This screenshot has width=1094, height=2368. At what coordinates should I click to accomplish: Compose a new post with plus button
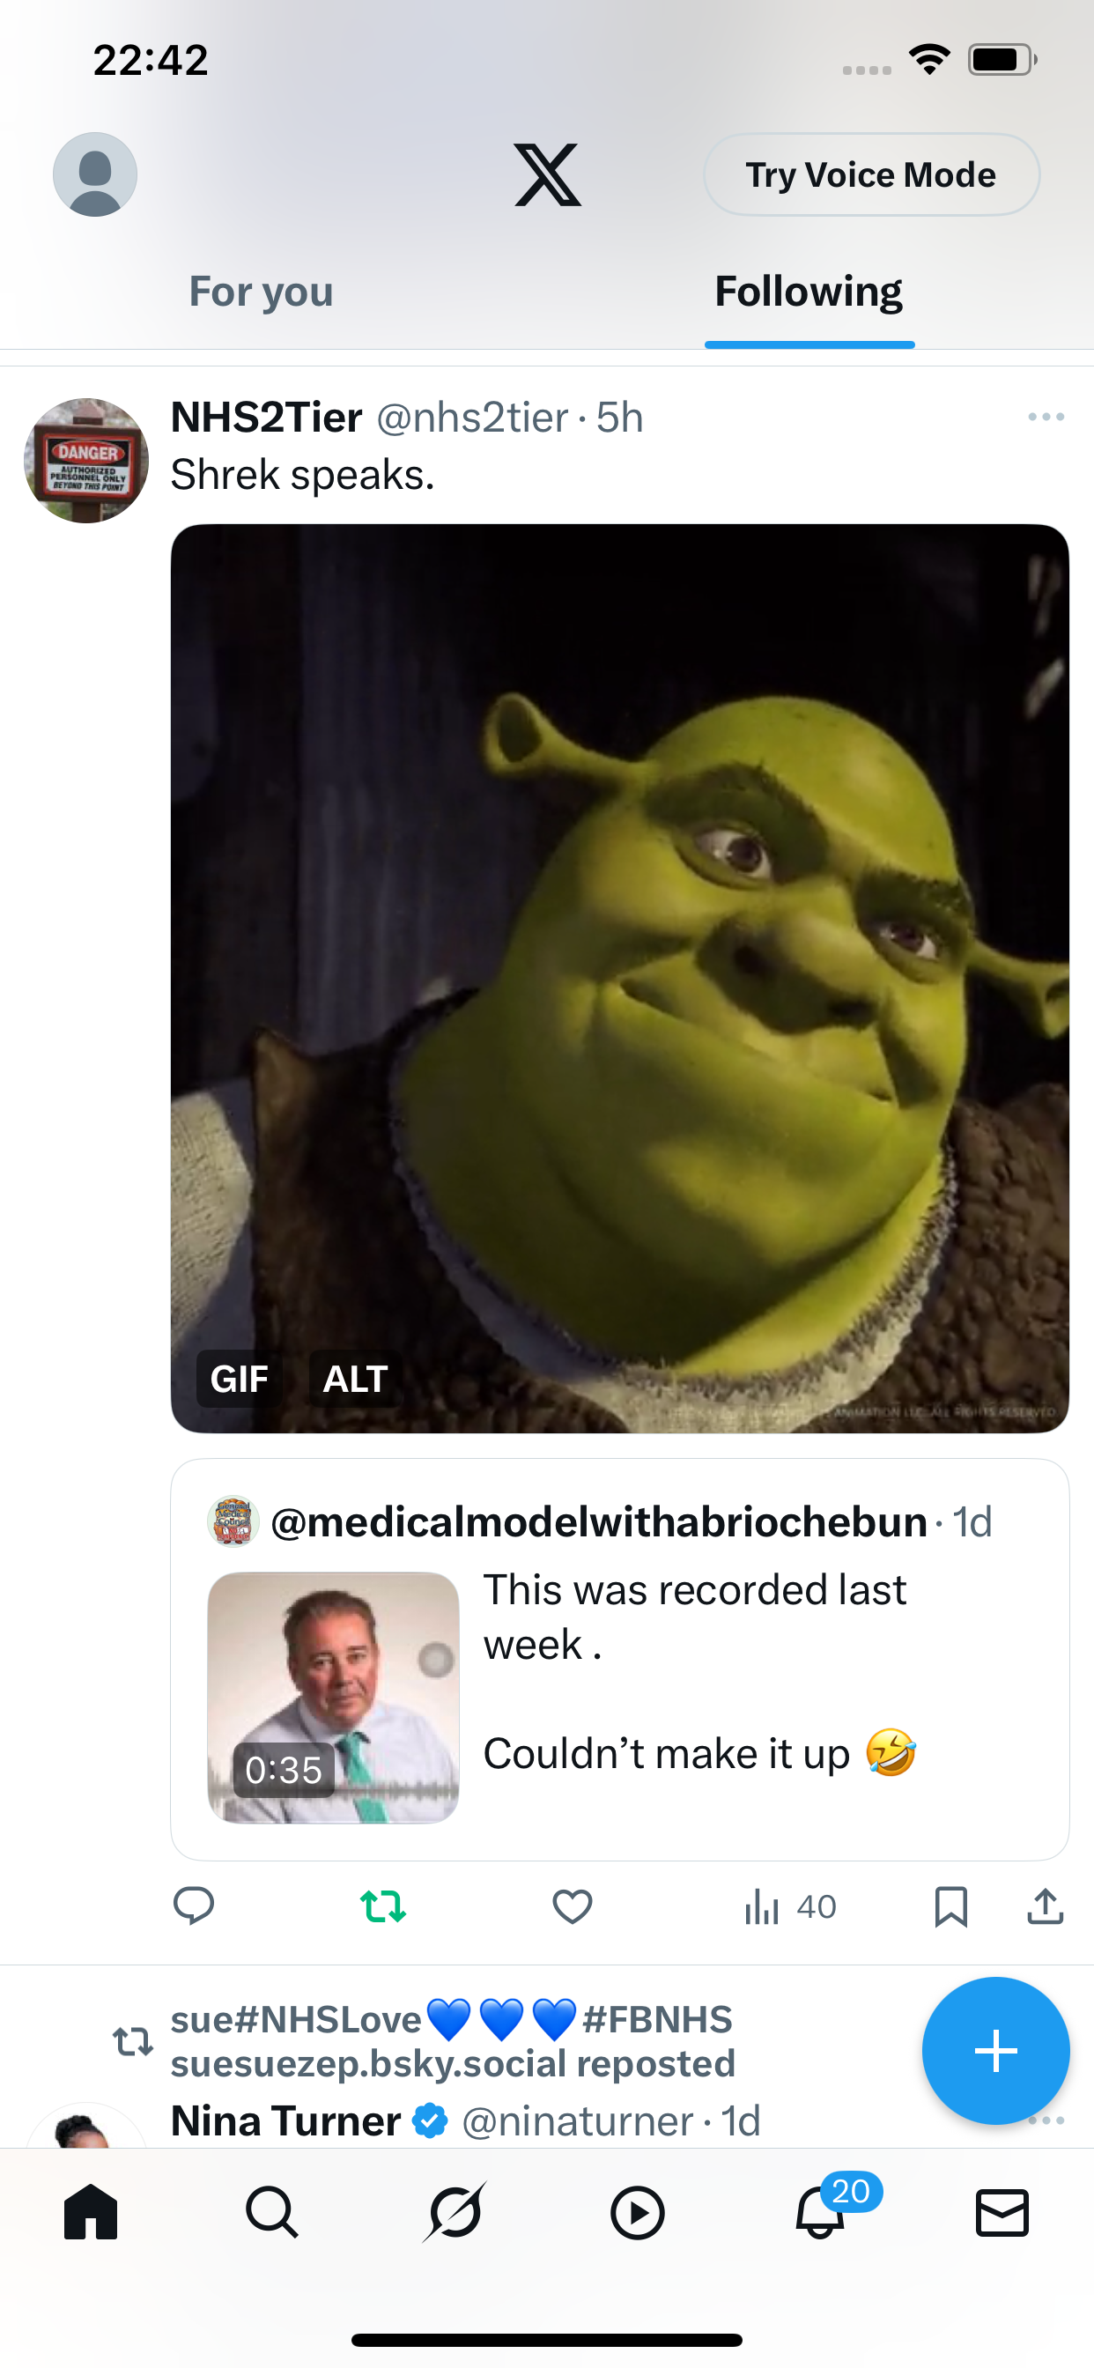[x=995, y=2051]
